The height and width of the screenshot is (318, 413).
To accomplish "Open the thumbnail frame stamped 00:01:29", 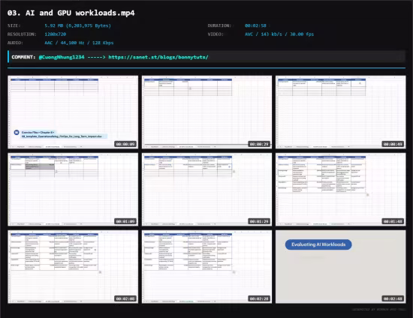I will pos(206,190).
